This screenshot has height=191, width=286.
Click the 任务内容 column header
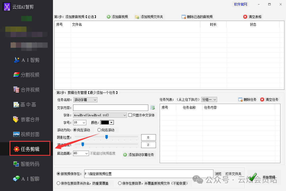point(239,107)
